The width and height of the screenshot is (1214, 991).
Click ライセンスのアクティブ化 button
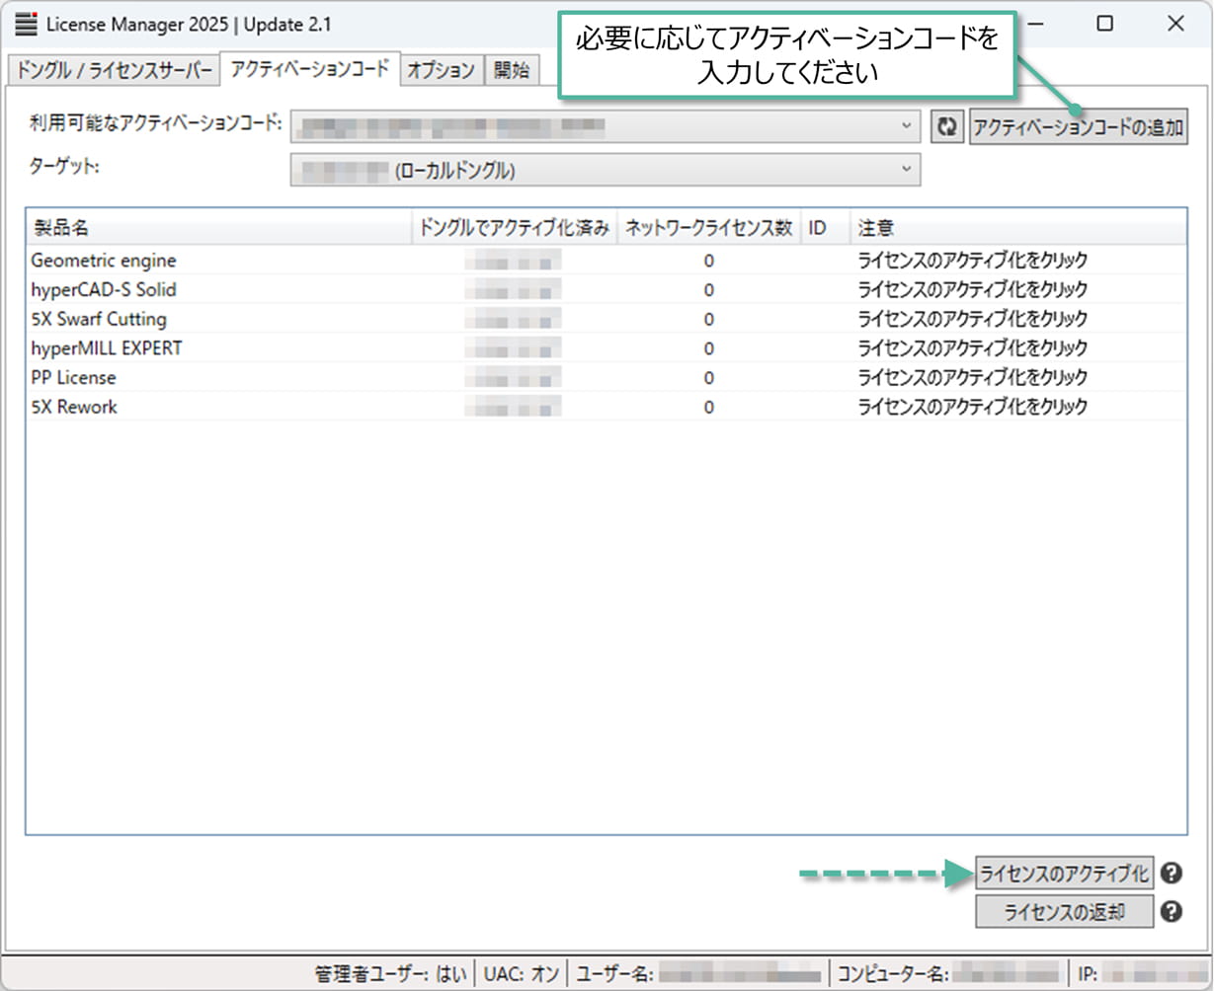click(1065, 874)
